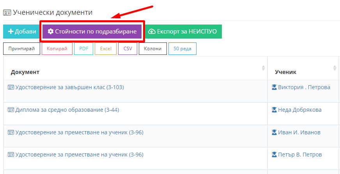Open Удостоверение за преместване for Иван И. Иванов
Viewport: 340px width, 174px height.
pyautogui.click(x=80, y=132)
